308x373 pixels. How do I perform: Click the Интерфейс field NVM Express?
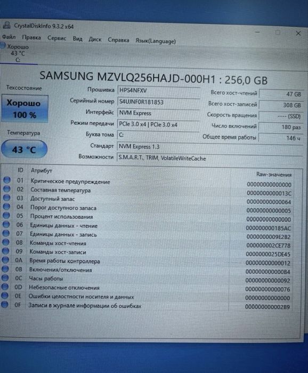coord(158,113)
